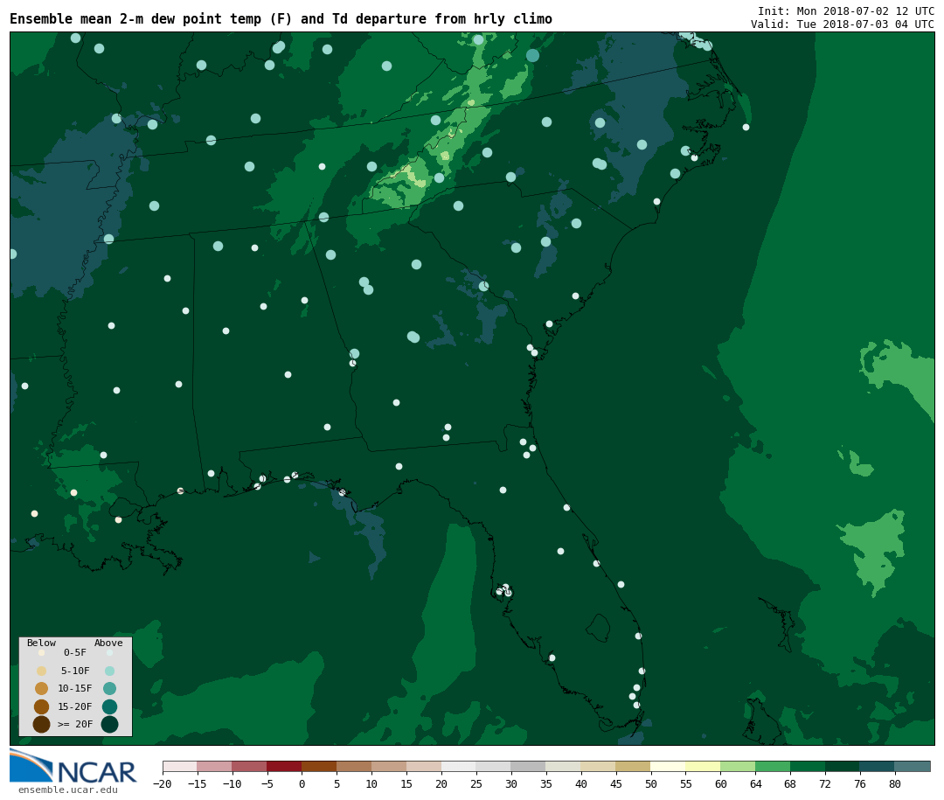
Task: Pick the slate swatch right of 80
Action: click(x=913, y=767)
